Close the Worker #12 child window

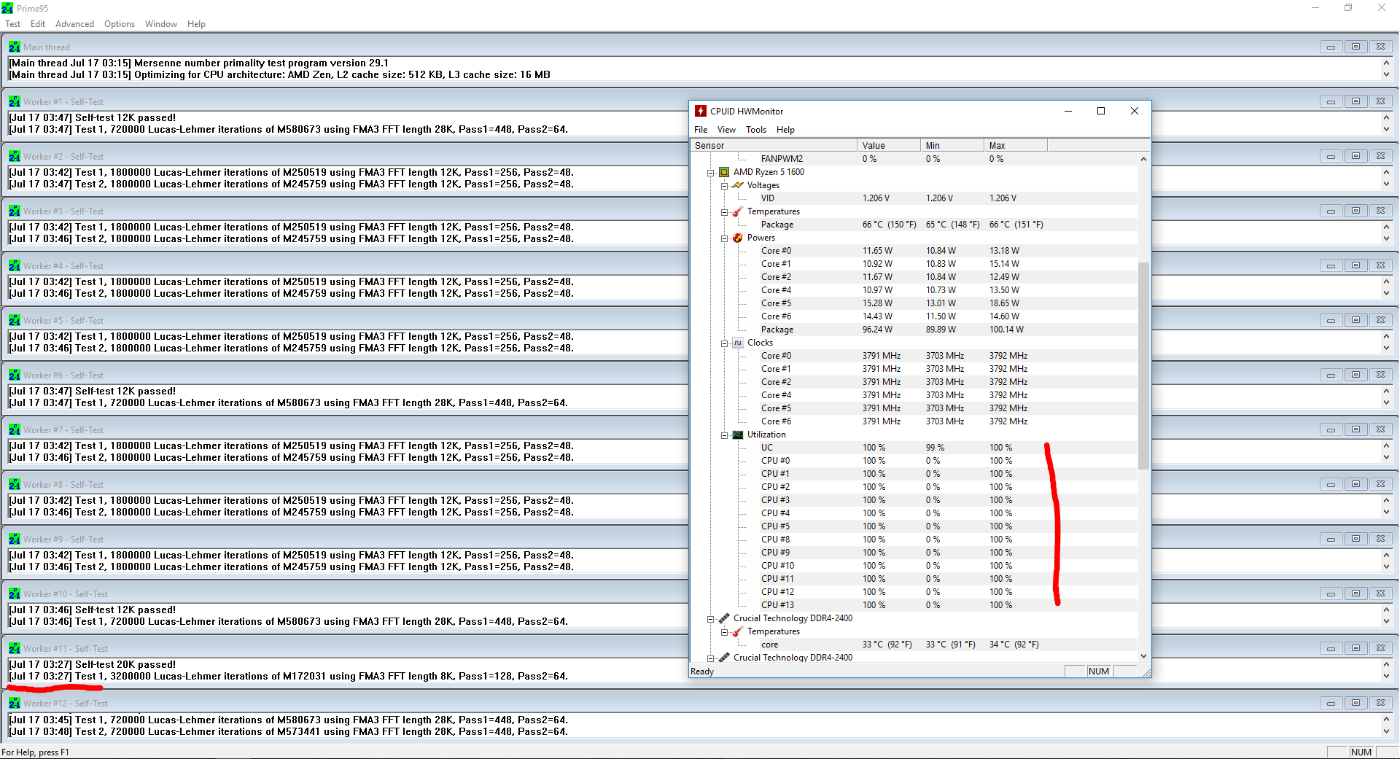[x=1380, y=703]
